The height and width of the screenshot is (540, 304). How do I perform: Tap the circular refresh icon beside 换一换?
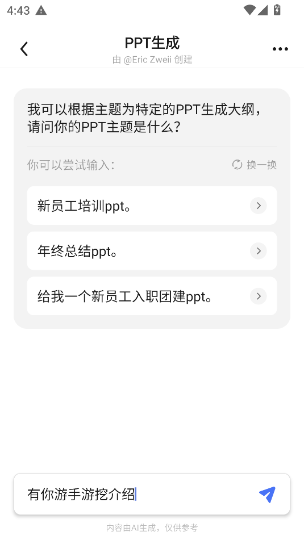point(237,165)
